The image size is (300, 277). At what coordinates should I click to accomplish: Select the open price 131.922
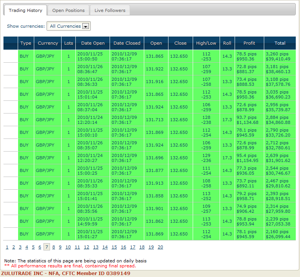156,69
